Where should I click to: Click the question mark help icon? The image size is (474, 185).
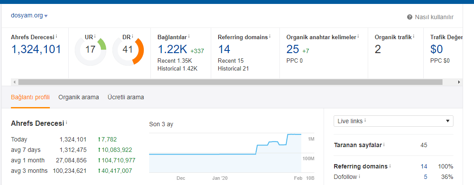[410, 17]
